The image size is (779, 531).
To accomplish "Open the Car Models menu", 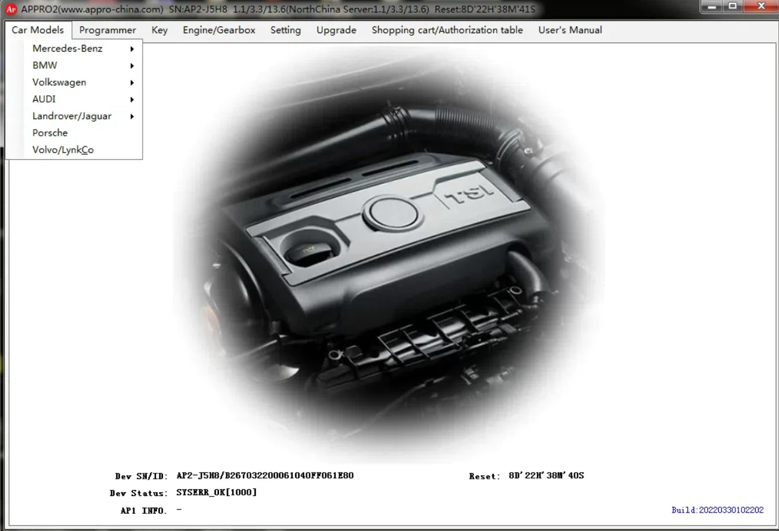I will tap(38, 30).
